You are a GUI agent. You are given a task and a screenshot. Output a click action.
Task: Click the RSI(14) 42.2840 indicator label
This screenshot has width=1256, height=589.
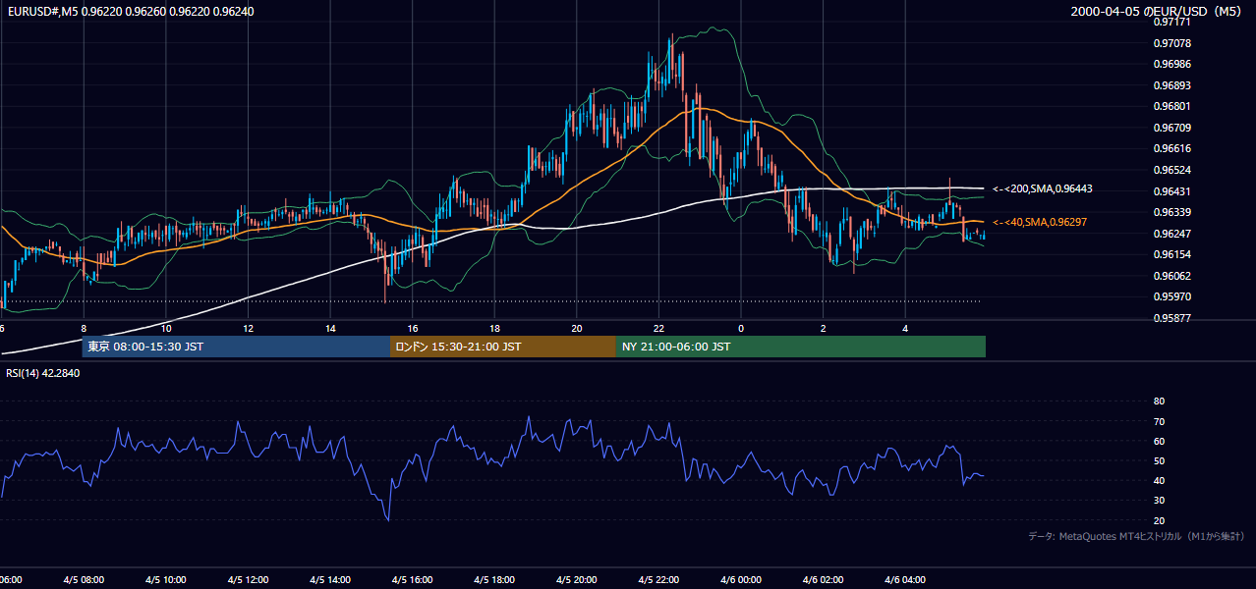43,373
